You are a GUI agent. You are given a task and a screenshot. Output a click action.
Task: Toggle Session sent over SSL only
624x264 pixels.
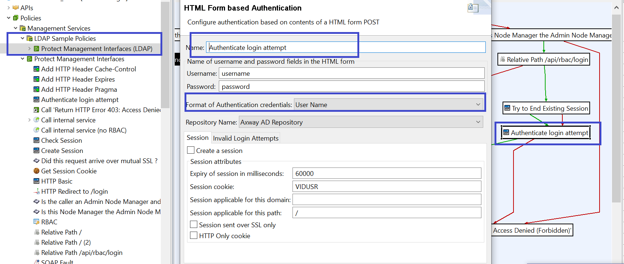tap(194, 225)
